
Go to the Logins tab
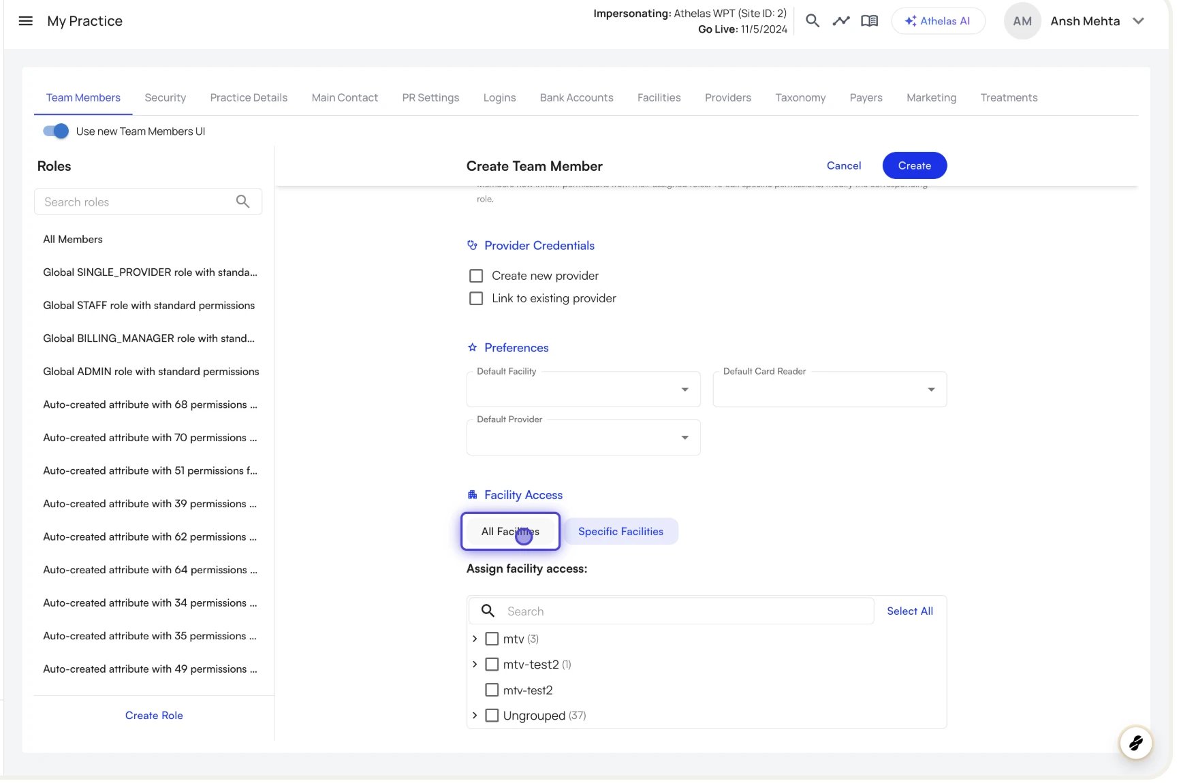(499, 97)
